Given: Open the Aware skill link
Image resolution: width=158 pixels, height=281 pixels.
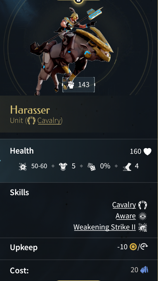Looking at the screenshot, I should click(126, 216).
